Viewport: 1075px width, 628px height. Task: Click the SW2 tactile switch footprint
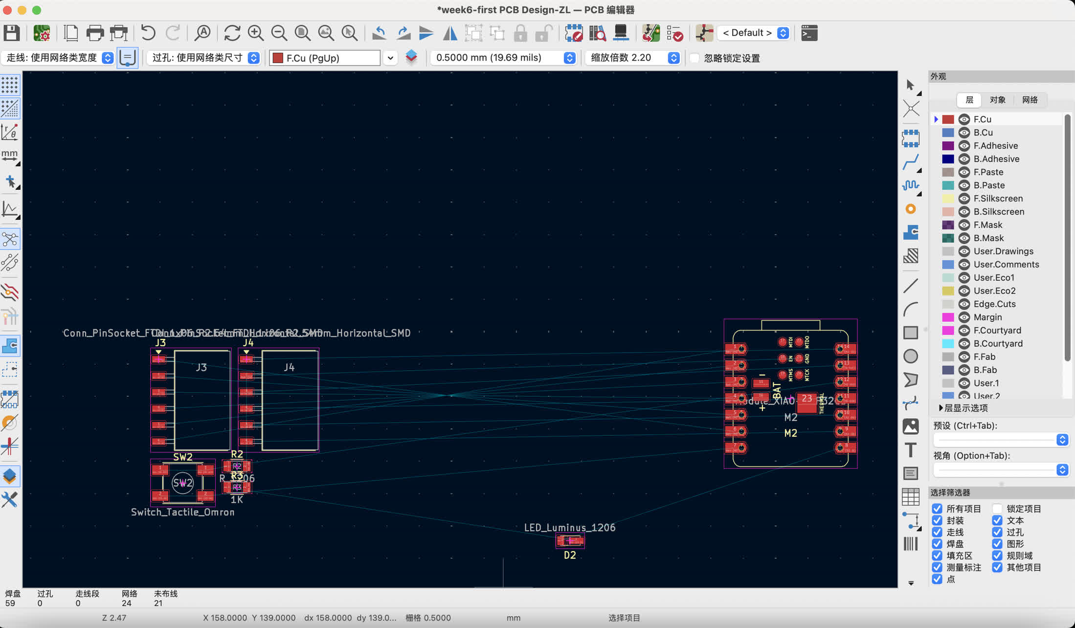182,483
